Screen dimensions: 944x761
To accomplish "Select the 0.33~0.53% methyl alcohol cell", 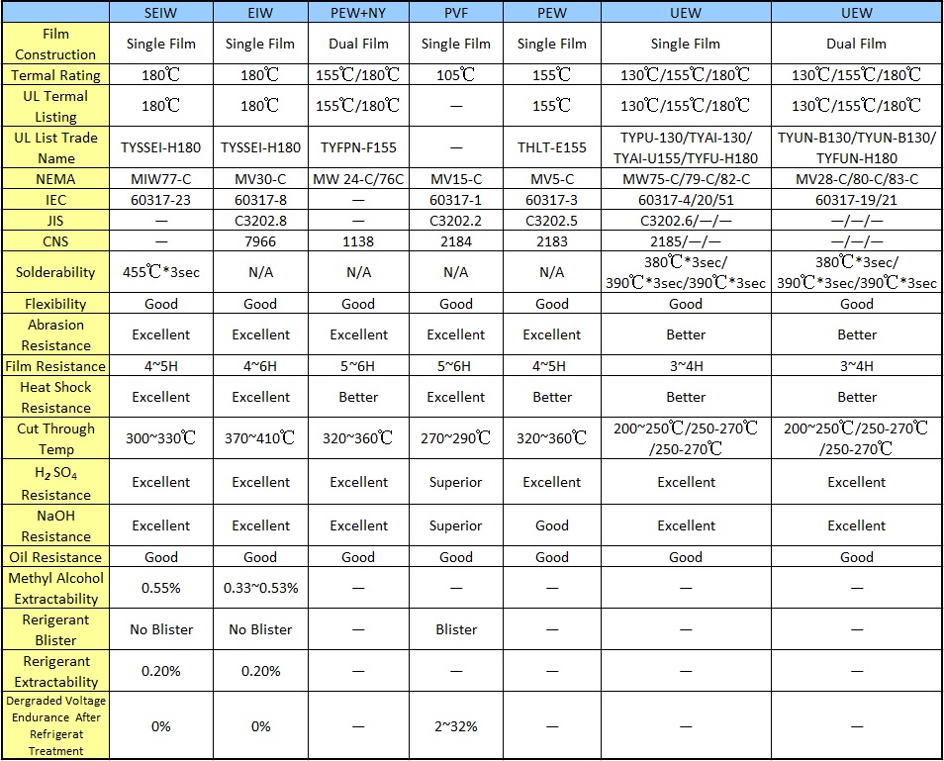I will (260, 588).
